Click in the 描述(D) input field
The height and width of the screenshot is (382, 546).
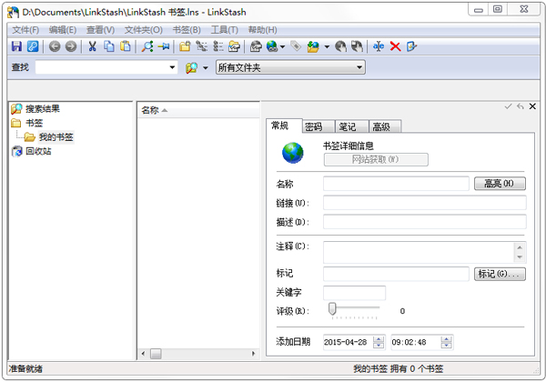click(x=424, y=222)
